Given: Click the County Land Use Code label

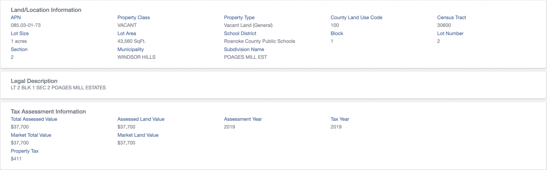Looking at the screenshot, I should (x=356, y=17).
